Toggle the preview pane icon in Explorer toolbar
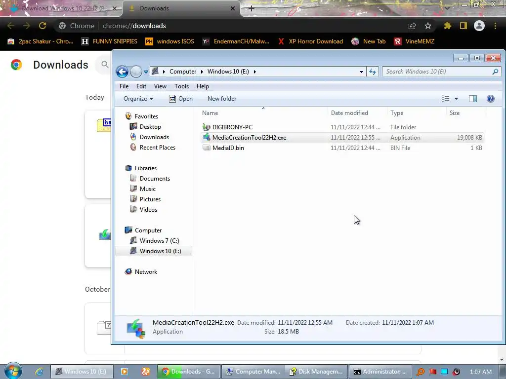The width and height of the screenshot is (506, 379). (x=473, y=99)
